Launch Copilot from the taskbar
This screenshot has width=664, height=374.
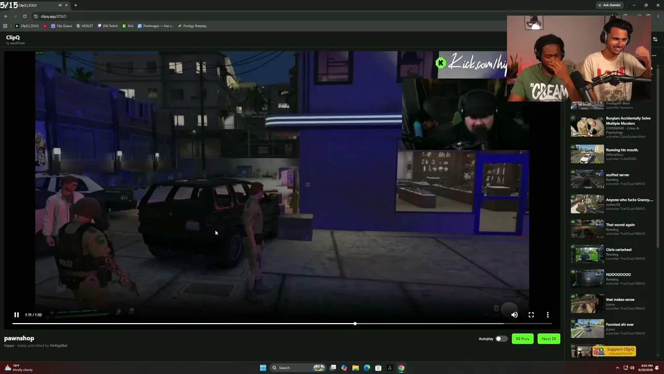(x=344, y=368)
